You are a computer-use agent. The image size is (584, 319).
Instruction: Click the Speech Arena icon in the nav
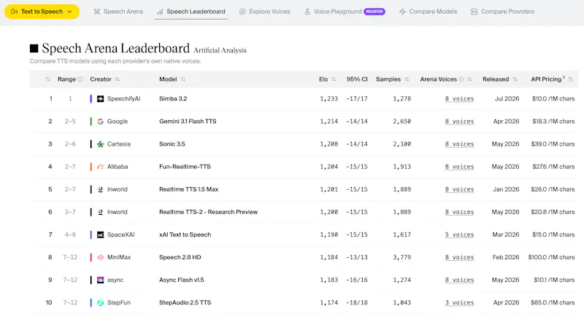point(97,12)
